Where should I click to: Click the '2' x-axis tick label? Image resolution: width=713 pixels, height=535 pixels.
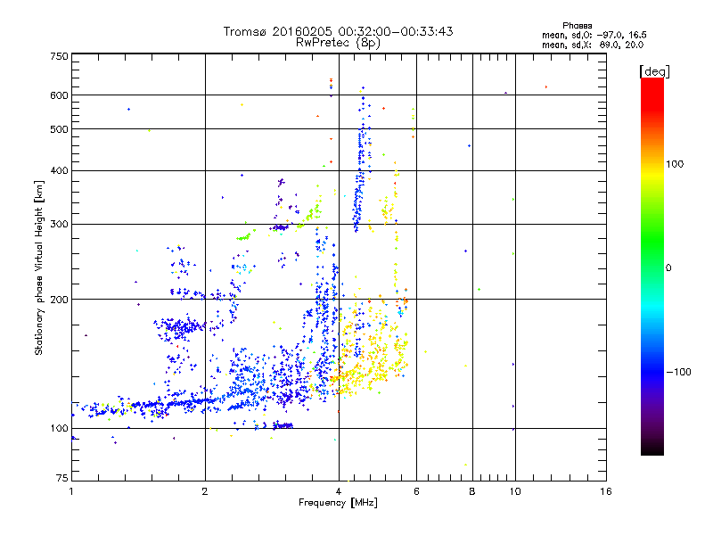(x=205, y=491)
